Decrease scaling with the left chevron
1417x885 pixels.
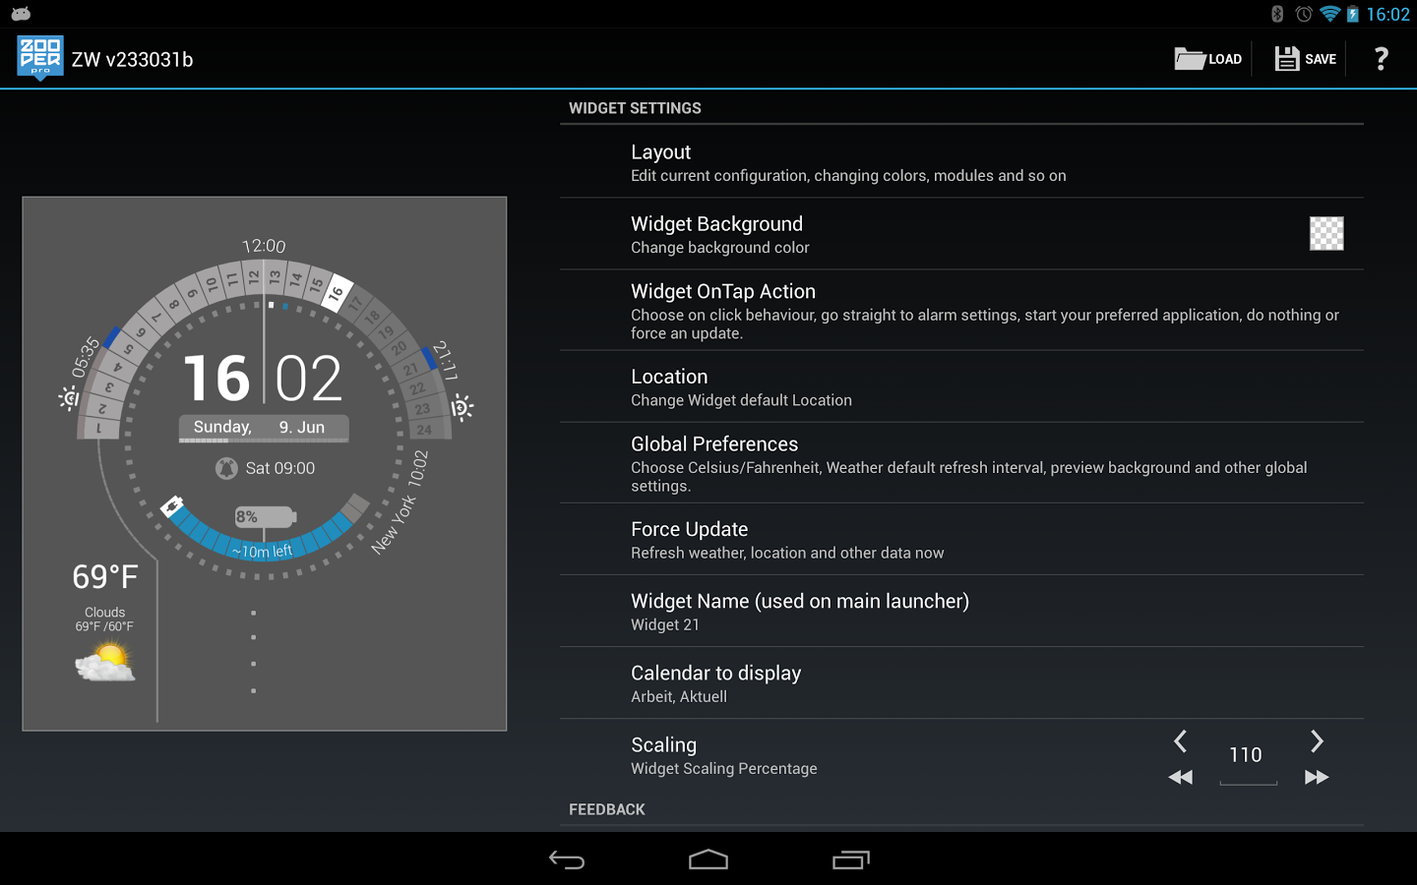pyautogui.click(x=1180, y=741)
